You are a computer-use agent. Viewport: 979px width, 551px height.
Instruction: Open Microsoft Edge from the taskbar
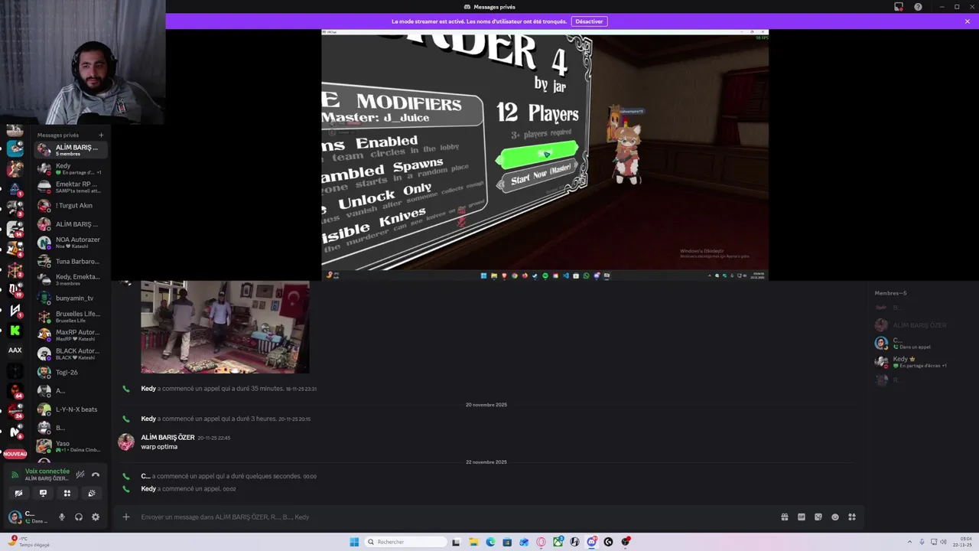point(490,542)
